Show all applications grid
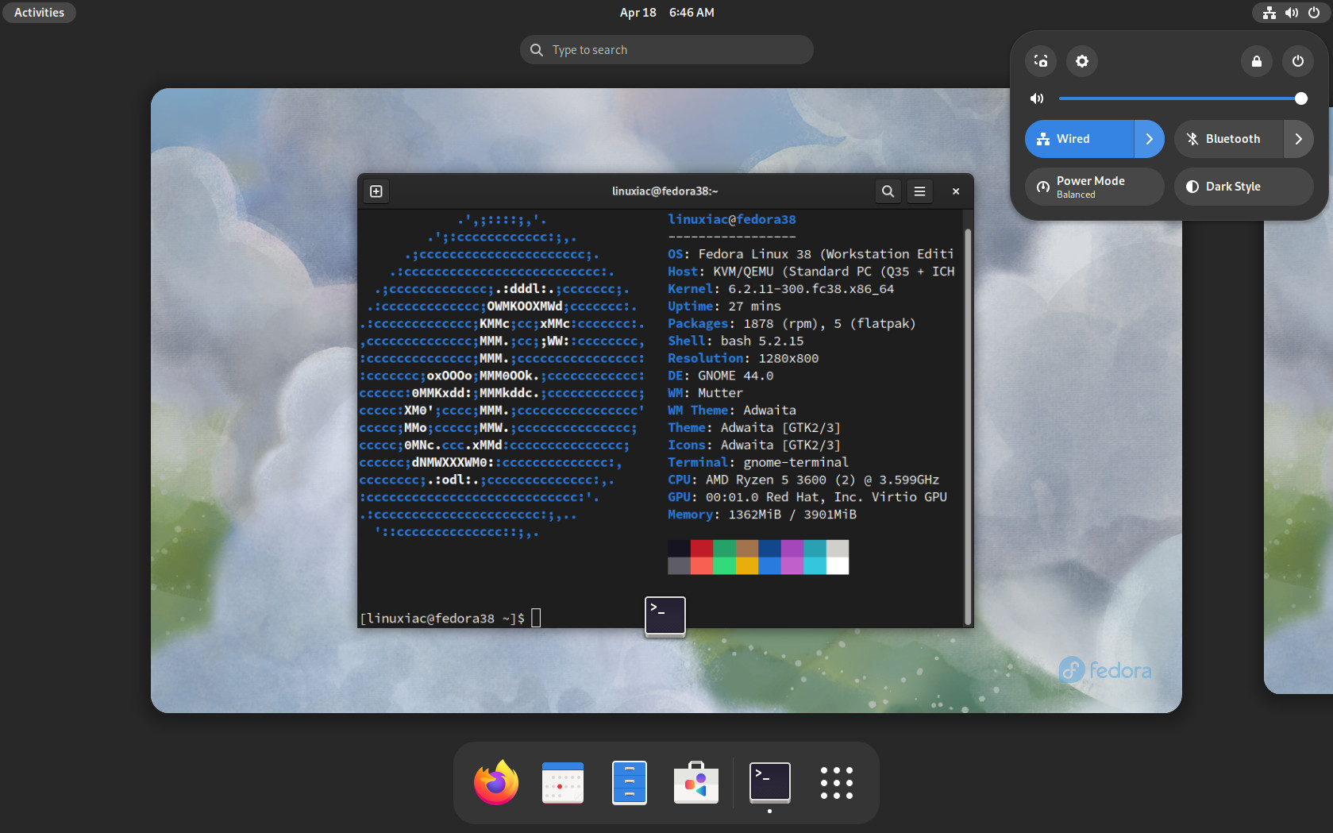Screen dimensions: 1333x833 click(x=837, y=783)
